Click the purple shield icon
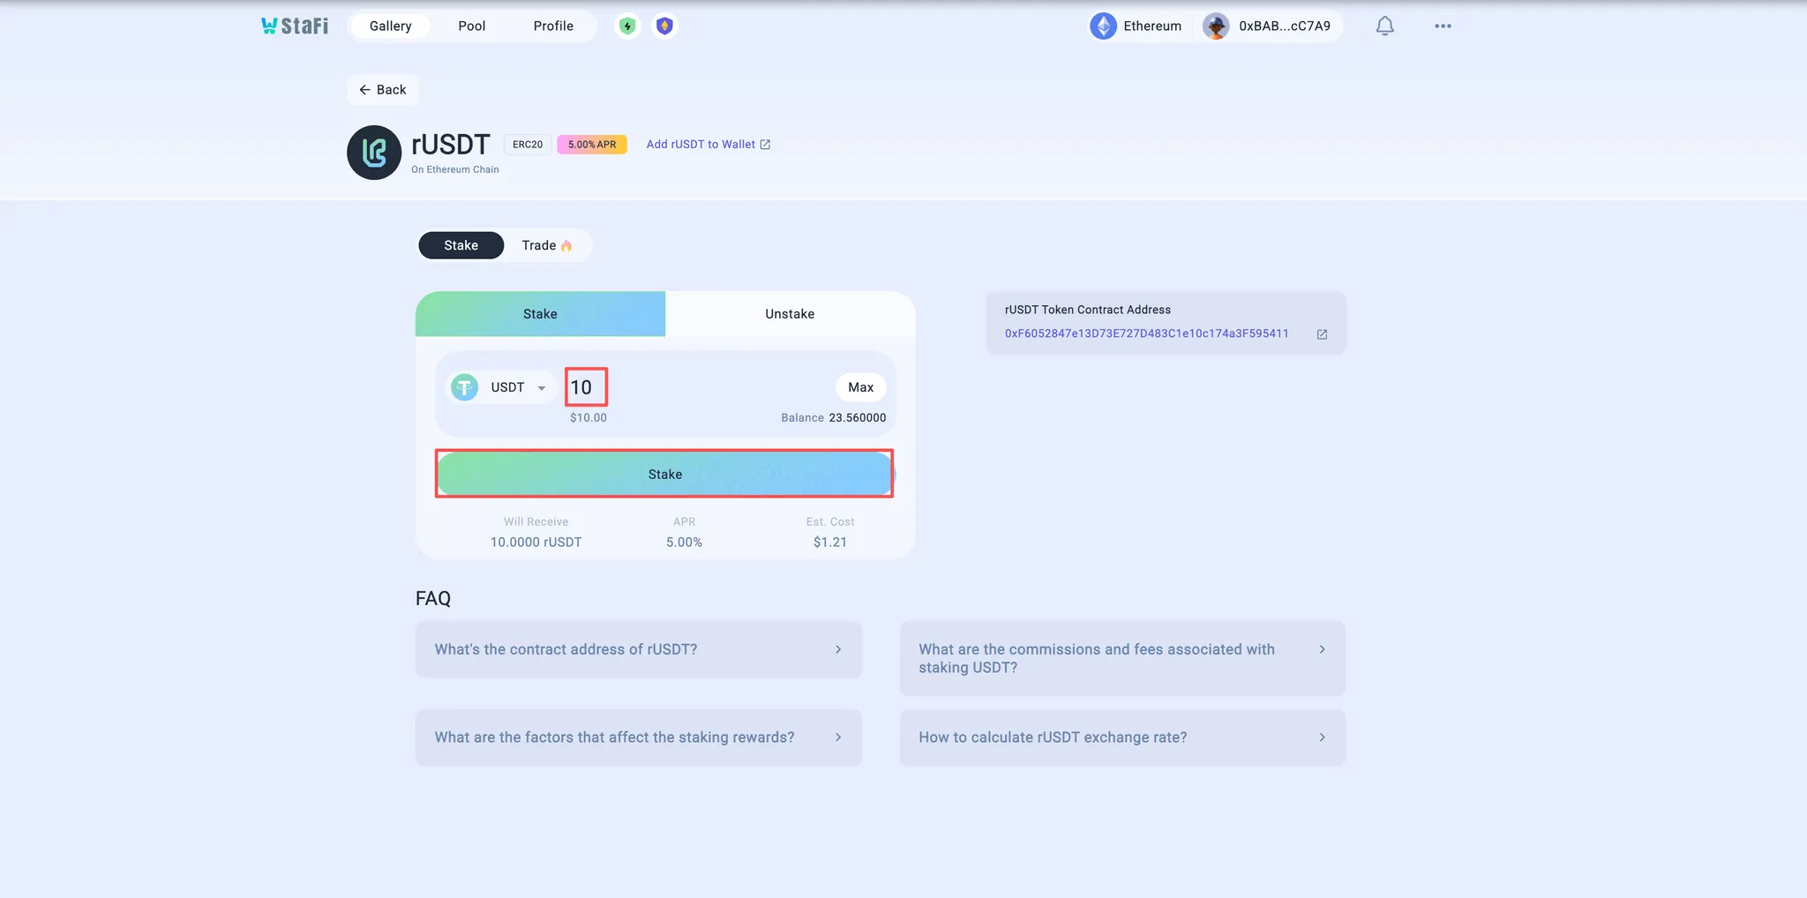The height and width of the screenshot is (898, 1807). [664, 26]
